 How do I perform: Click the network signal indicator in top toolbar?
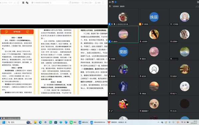click(x=14, y=3)
